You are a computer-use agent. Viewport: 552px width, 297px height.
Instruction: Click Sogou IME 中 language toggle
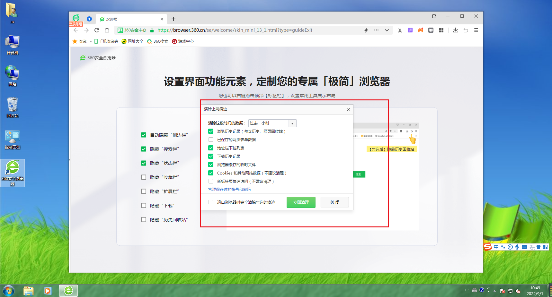(x=496, y=247)
